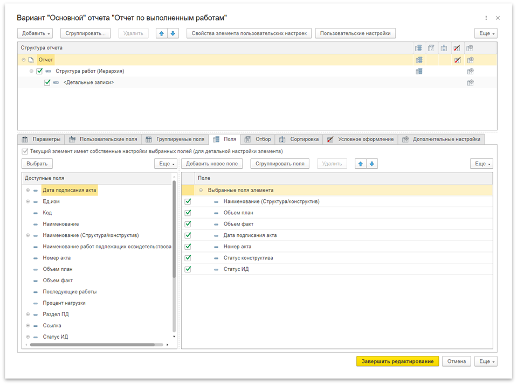This screenshot has width=517, height=385.
Task: Expand the Дата подписания акта available field
Action: point(27,190)
